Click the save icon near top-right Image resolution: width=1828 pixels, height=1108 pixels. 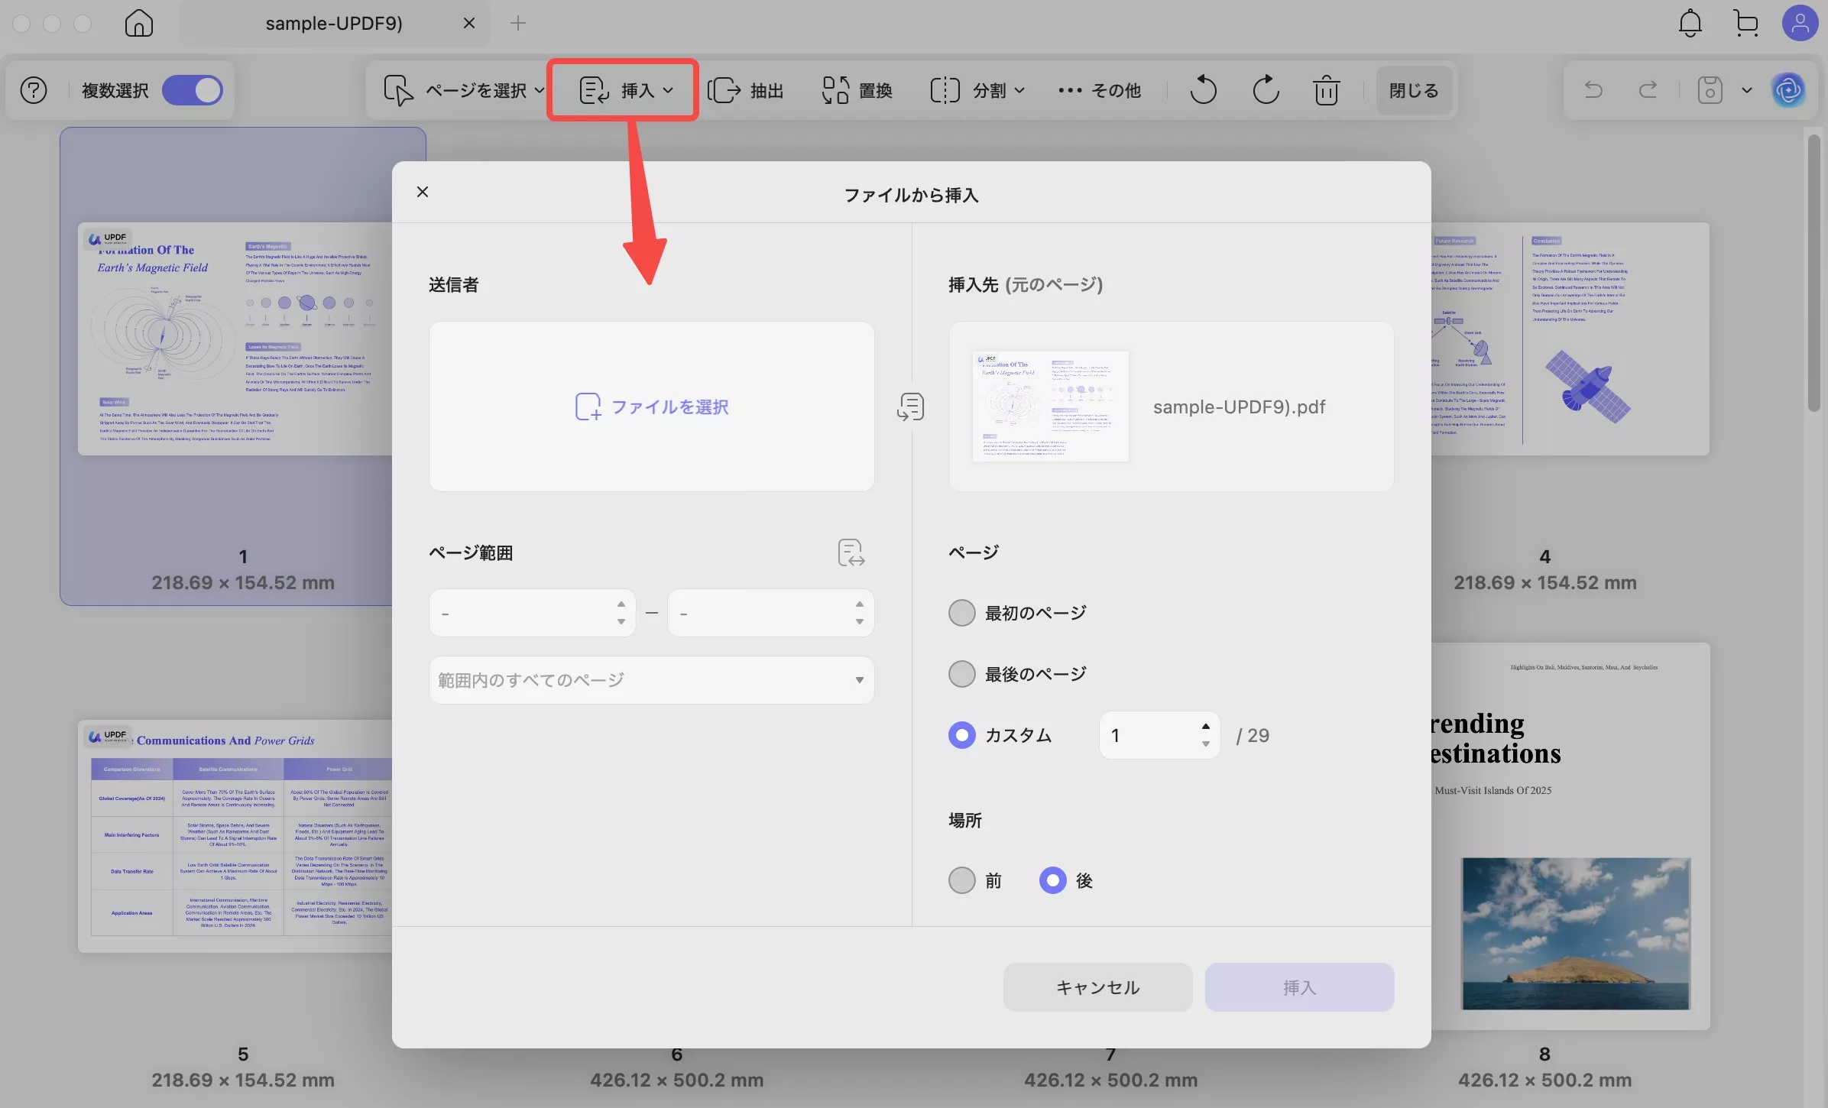pos(1708,89)
